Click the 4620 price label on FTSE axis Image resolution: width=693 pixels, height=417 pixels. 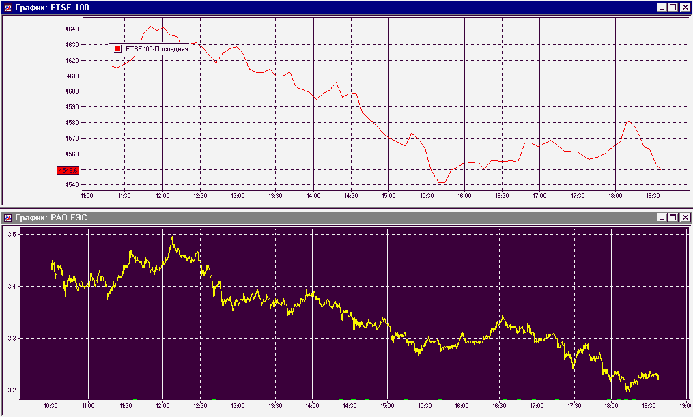click(72, 61)
